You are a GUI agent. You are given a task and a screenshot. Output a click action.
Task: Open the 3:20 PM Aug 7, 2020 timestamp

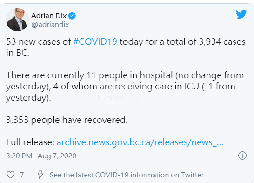(x=41, y=156)
